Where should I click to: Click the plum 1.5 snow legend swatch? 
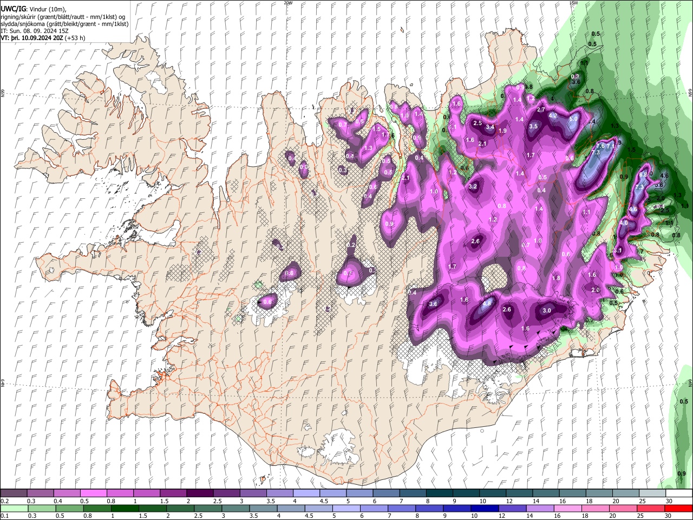point(173,493)
